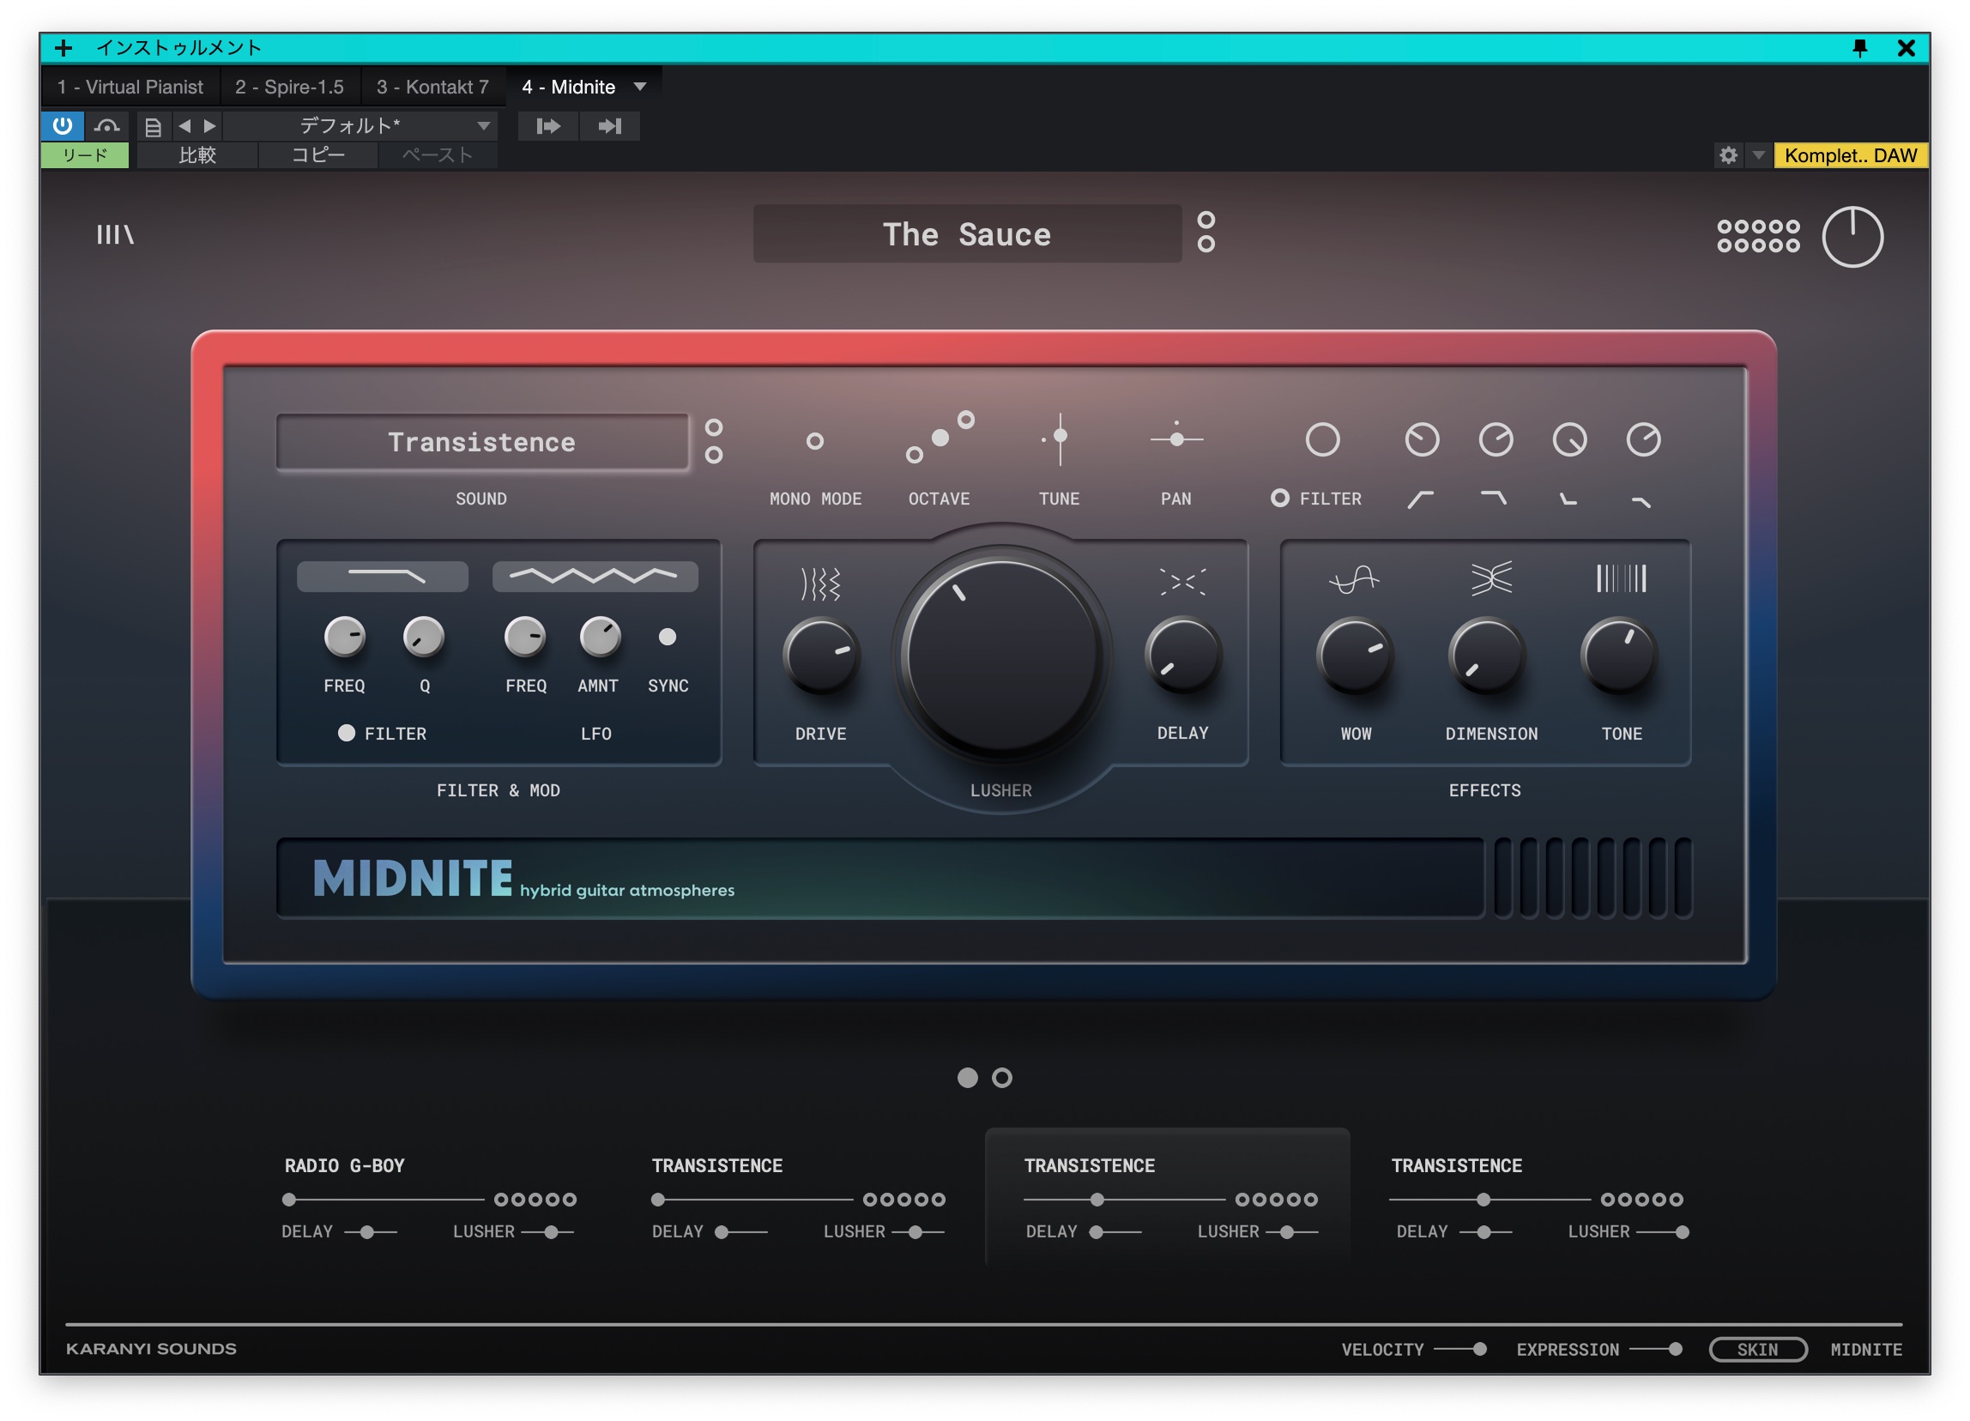This screenshot has height=1421, width=1970.
Task: Expand the デフォルト preset dropdown
Action: pyautogui.click(x=483, y=127)
